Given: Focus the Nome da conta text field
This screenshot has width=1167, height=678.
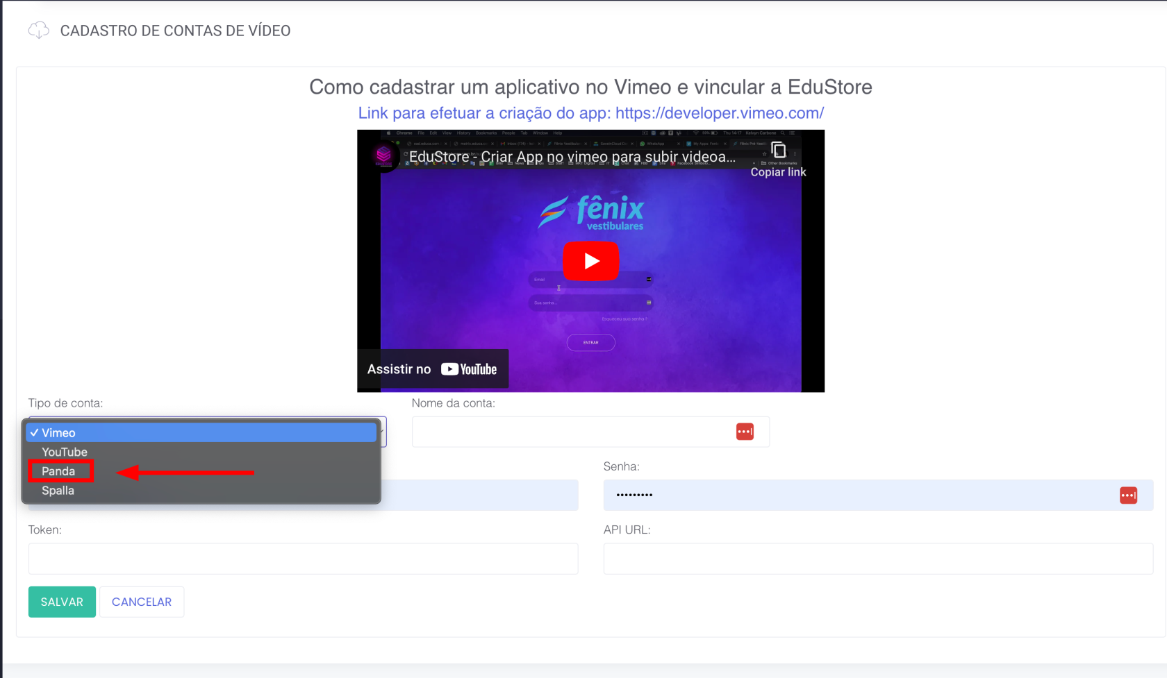Looking at the screenshot, I should (x=570, y=432).
